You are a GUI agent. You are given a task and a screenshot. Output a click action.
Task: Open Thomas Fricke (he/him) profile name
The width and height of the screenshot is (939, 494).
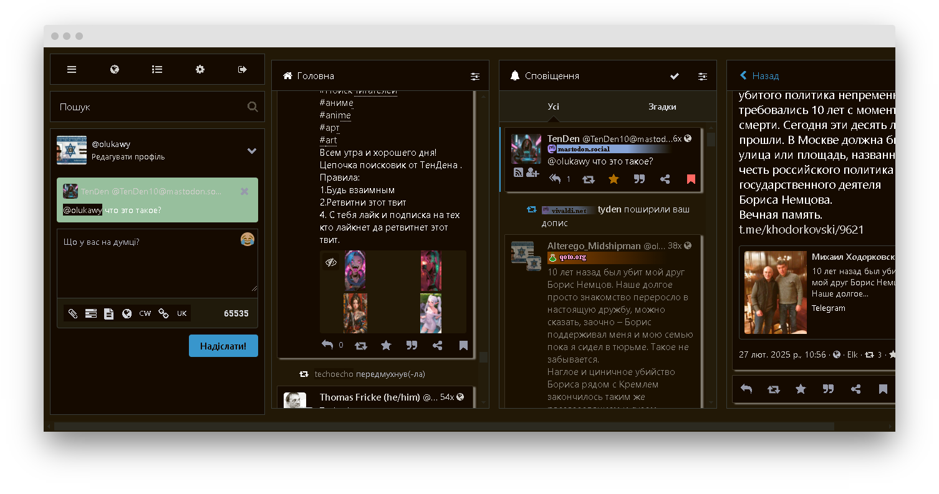(x=370, y=397)
